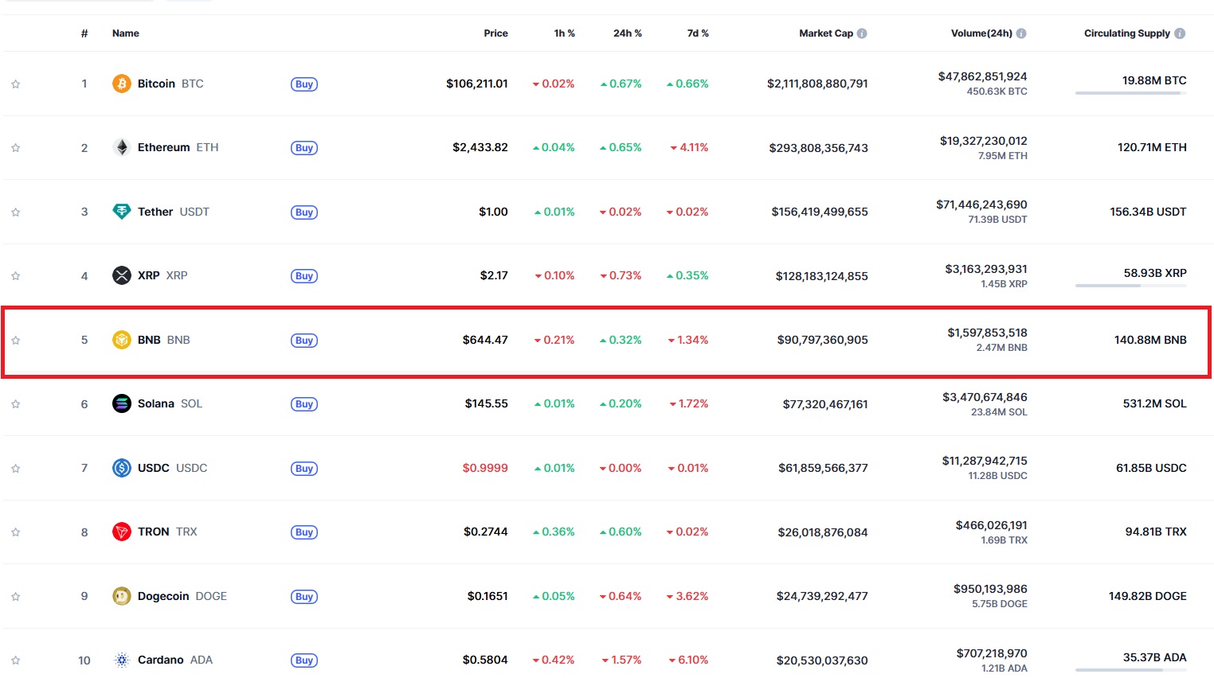Click Tether's 24h volume $71,446,243,690

pos(981,205)
